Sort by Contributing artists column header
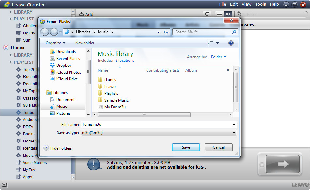Screen dimensions: 310x190 pyautogui.click(x=163, y=70)
